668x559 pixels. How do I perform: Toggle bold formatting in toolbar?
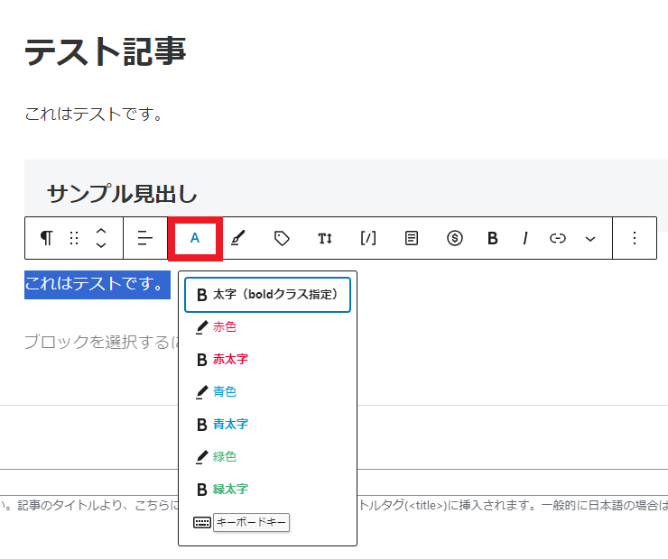point(493,238)
